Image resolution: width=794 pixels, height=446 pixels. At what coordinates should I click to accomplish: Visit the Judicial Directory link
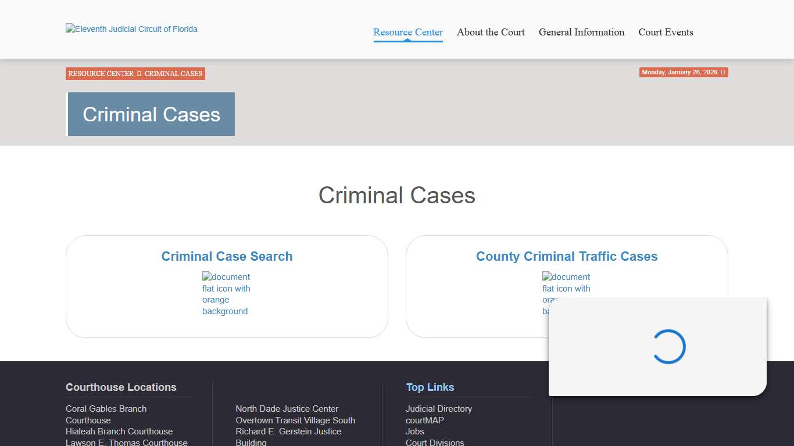[438, 408]
